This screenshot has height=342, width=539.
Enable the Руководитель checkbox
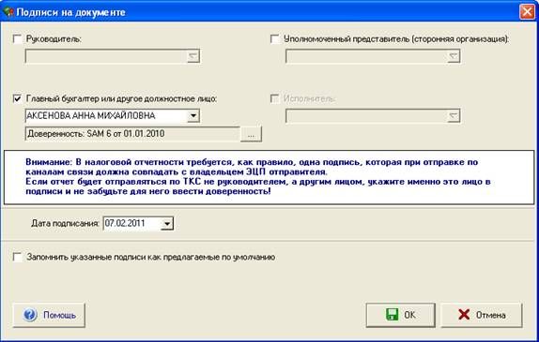click(17, 38)
